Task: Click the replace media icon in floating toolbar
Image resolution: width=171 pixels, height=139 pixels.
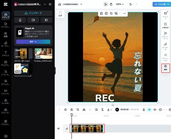Action: (116, 13)
